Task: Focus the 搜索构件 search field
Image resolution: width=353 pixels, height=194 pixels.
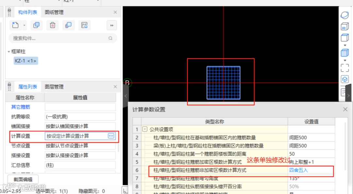Action: pos(62,38)
